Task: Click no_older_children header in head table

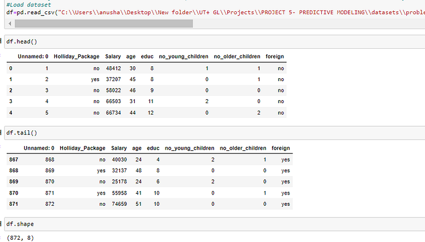Action: [x=237, y=56]
